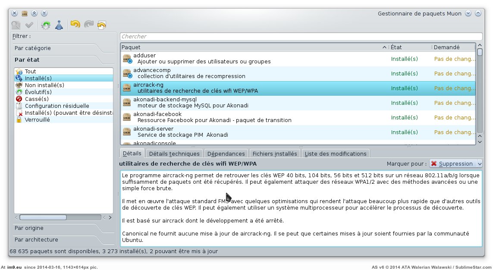The image size is (493, 270).
Task: Click the akonadi-server package icon
Action: coord(127,132)
